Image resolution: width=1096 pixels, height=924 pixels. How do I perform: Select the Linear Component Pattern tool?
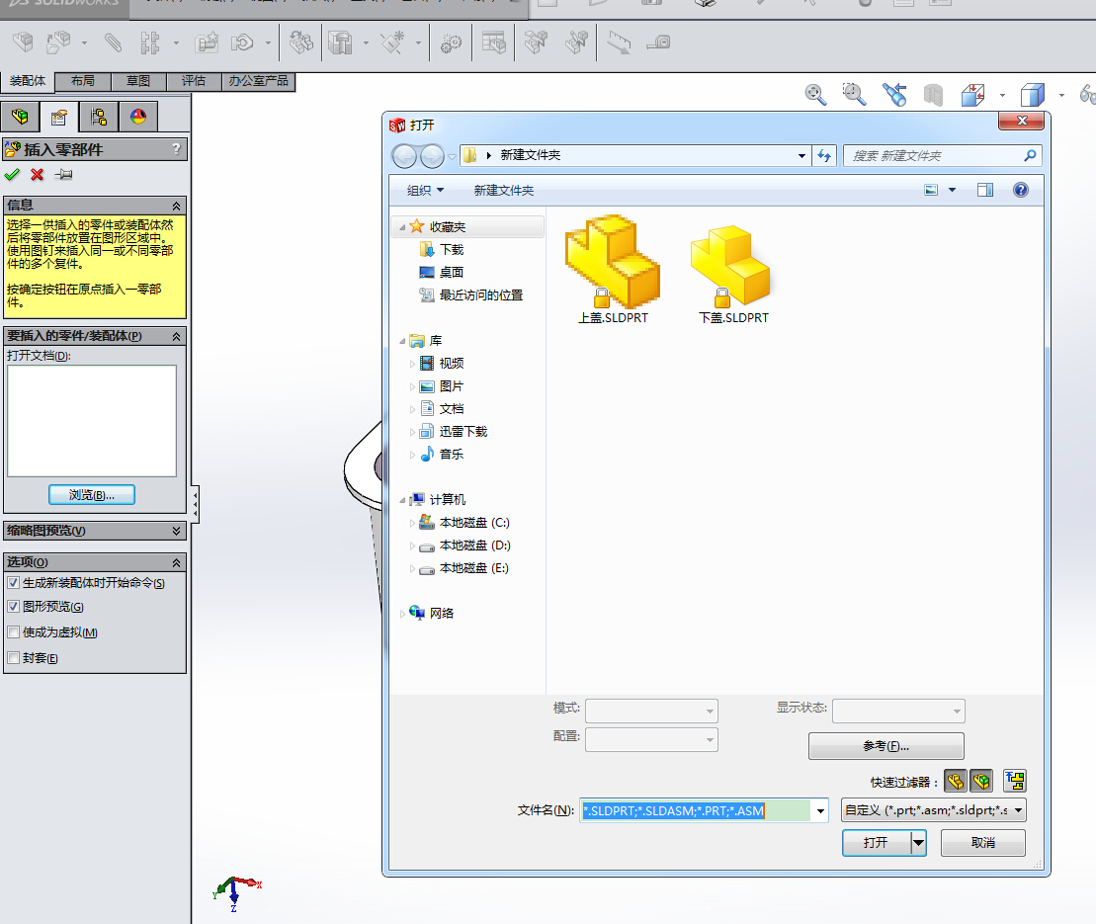[149, 42]
